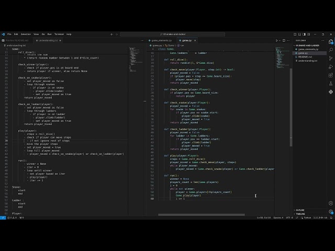This screenshot has width=335, height=251.
Task: Open the File menu
Action: click(x=9, y=34)
